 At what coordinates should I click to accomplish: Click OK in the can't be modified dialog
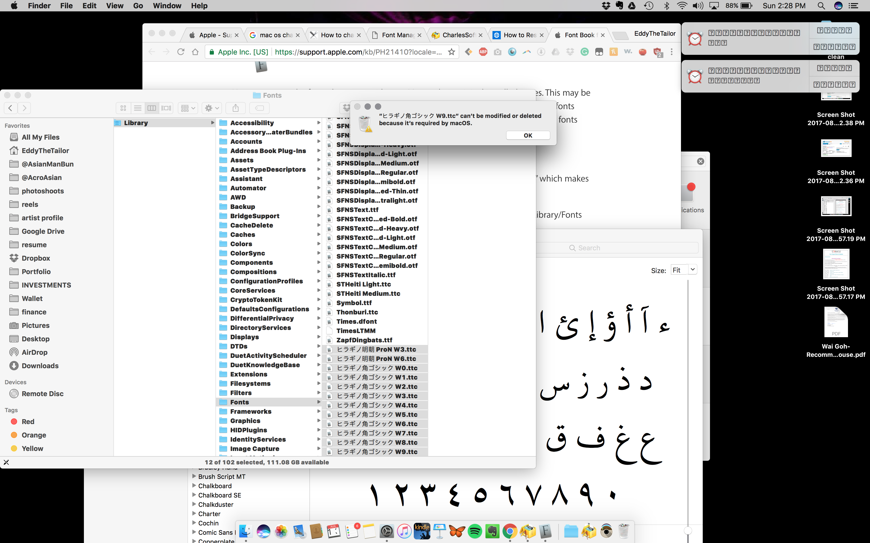click(528, 135)
